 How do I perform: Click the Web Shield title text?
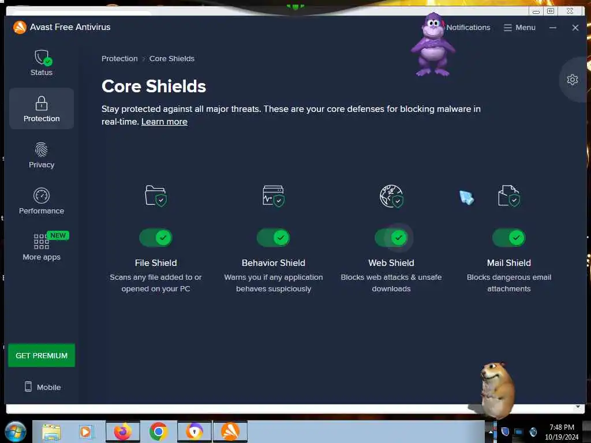(x=391, y=263)
